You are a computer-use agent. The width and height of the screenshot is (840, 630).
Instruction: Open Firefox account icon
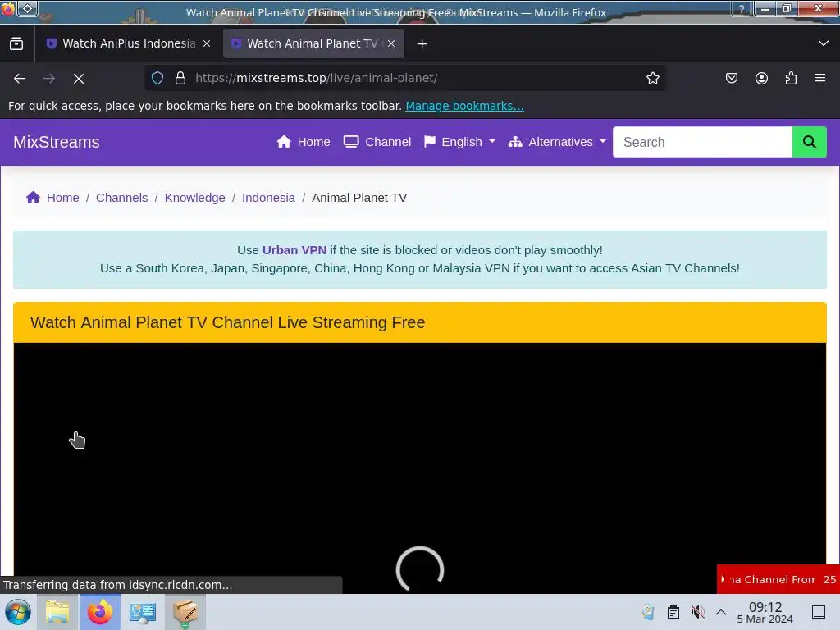click(x=761, y=78)
